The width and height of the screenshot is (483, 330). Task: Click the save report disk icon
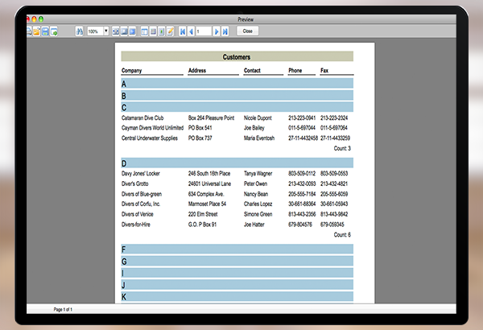(x=45, y=31)
